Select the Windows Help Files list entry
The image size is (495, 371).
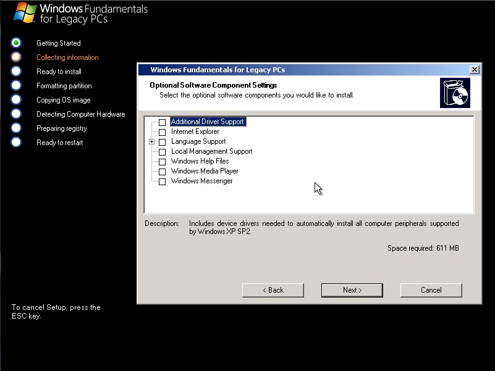point(200,161)
